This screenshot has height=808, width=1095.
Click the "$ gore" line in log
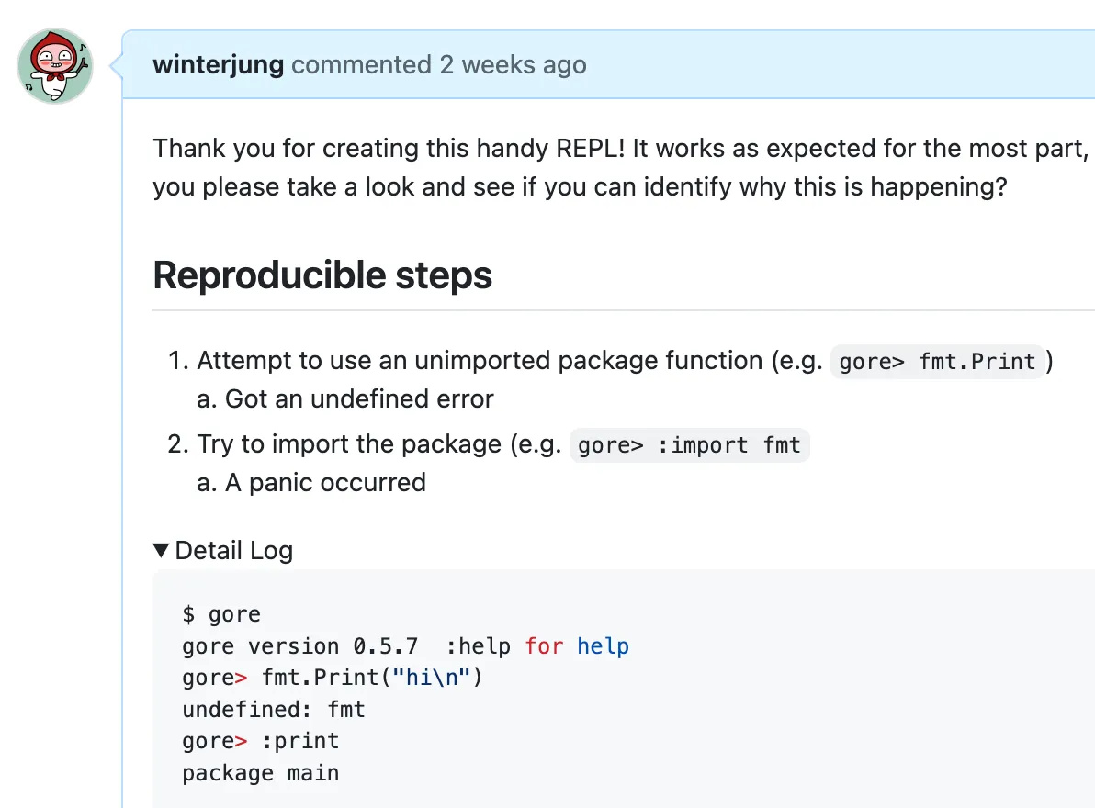(221, 614)
